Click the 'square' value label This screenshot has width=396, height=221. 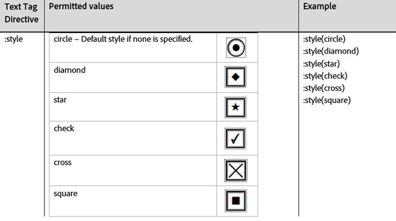[65, 193]
